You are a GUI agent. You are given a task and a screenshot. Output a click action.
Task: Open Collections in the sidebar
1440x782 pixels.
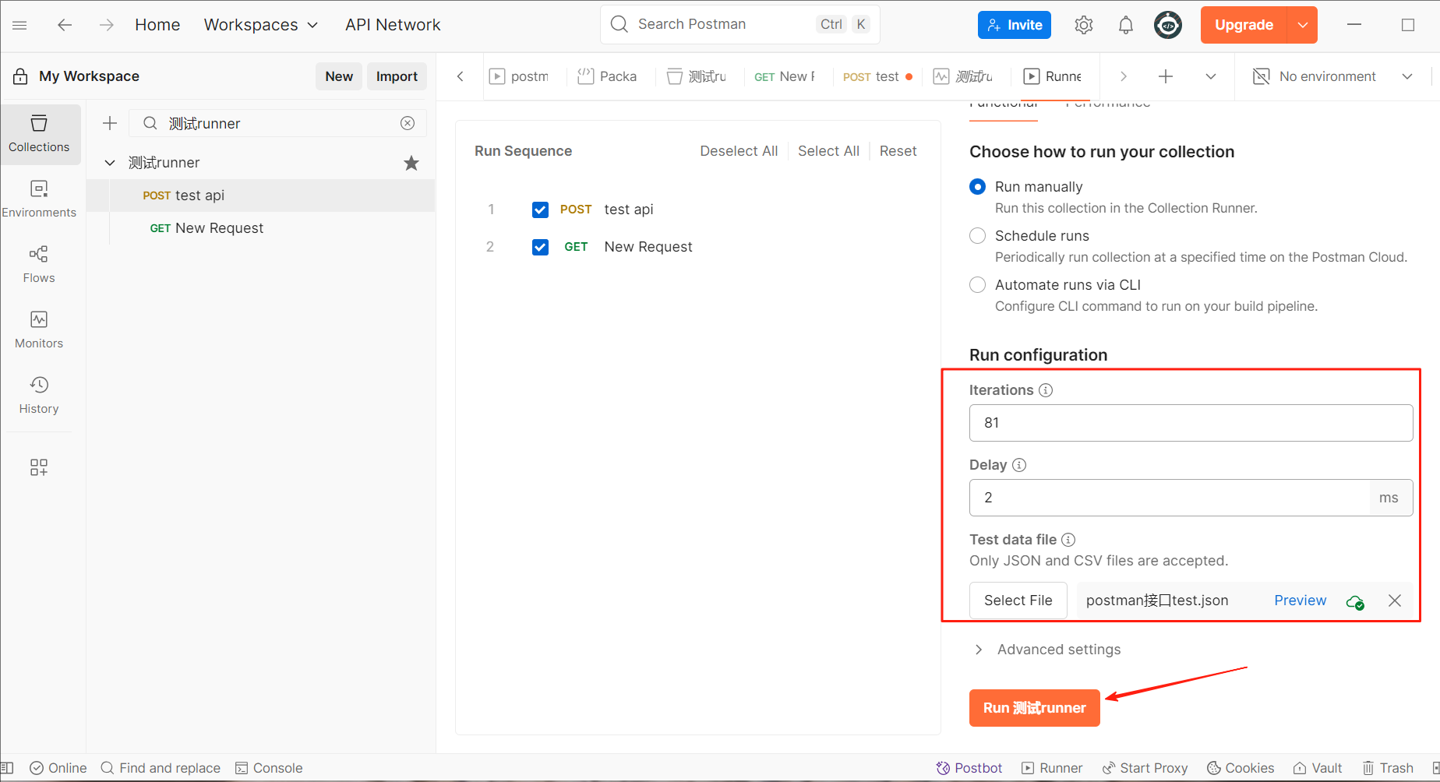click(39, 134)
